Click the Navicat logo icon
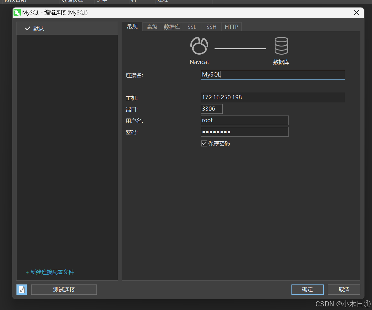Image resolution: width=372 pixels, height=310 pixels. tap(199, 46)
